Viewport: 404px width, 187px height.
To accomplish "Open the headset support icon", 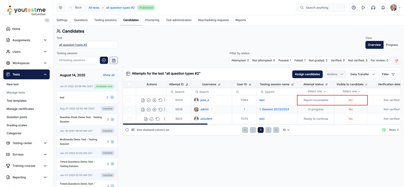I will coord(373,8).
